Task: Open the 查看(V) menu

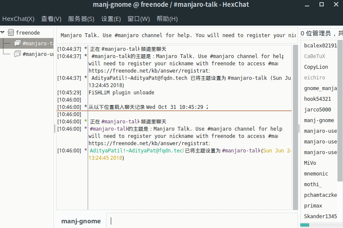Action: coord(51,19)
